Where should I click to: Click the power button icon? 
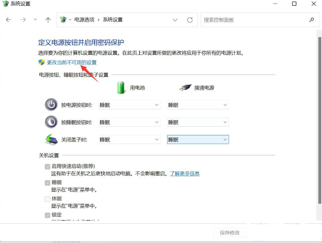51,105
